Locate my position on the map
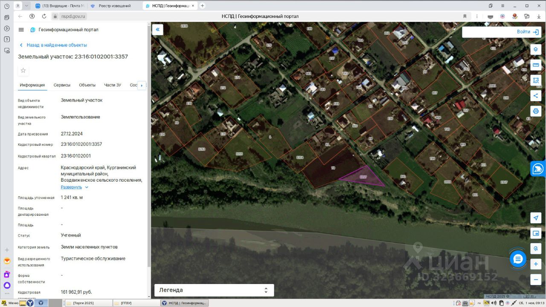Screen dimensions: 546x307 [536, 218]
